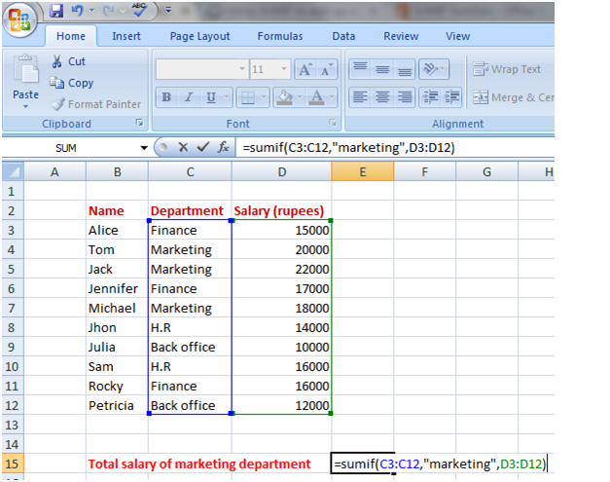
Task: Select column C header
Action: pos(190,171)
